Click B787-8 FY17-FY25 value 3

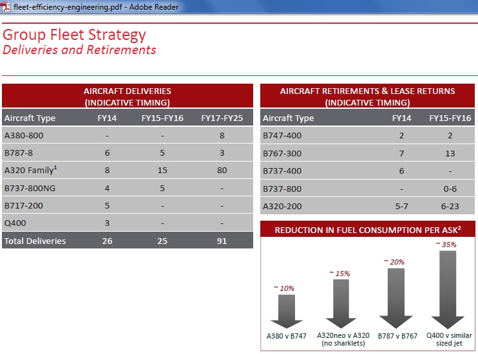pos(222,153)
